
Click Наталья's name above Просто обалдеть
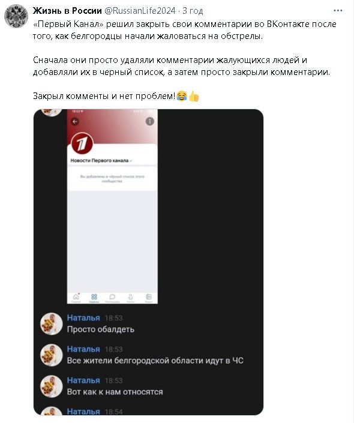[83, 318]
